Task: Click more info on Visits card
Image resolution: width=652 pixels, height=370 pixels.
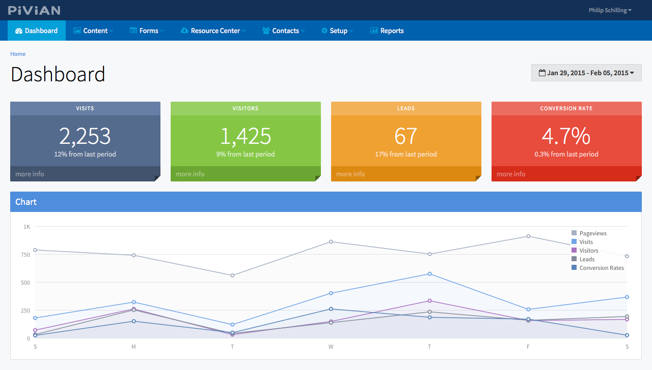Action: 30,174
